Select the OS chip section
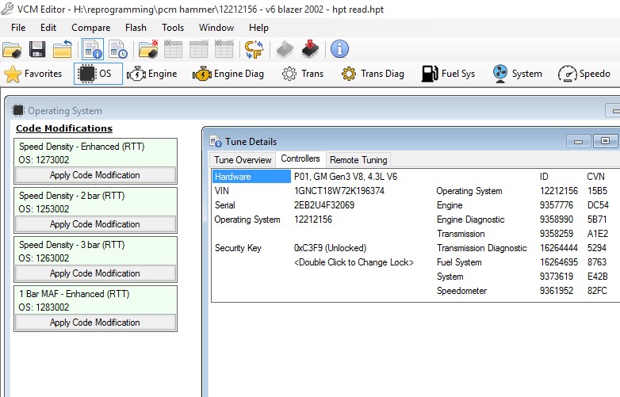 click(x=98, y=74)
